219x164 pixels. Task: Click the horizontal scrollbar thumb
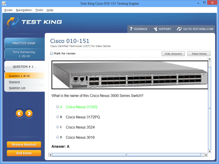[126, 155]
